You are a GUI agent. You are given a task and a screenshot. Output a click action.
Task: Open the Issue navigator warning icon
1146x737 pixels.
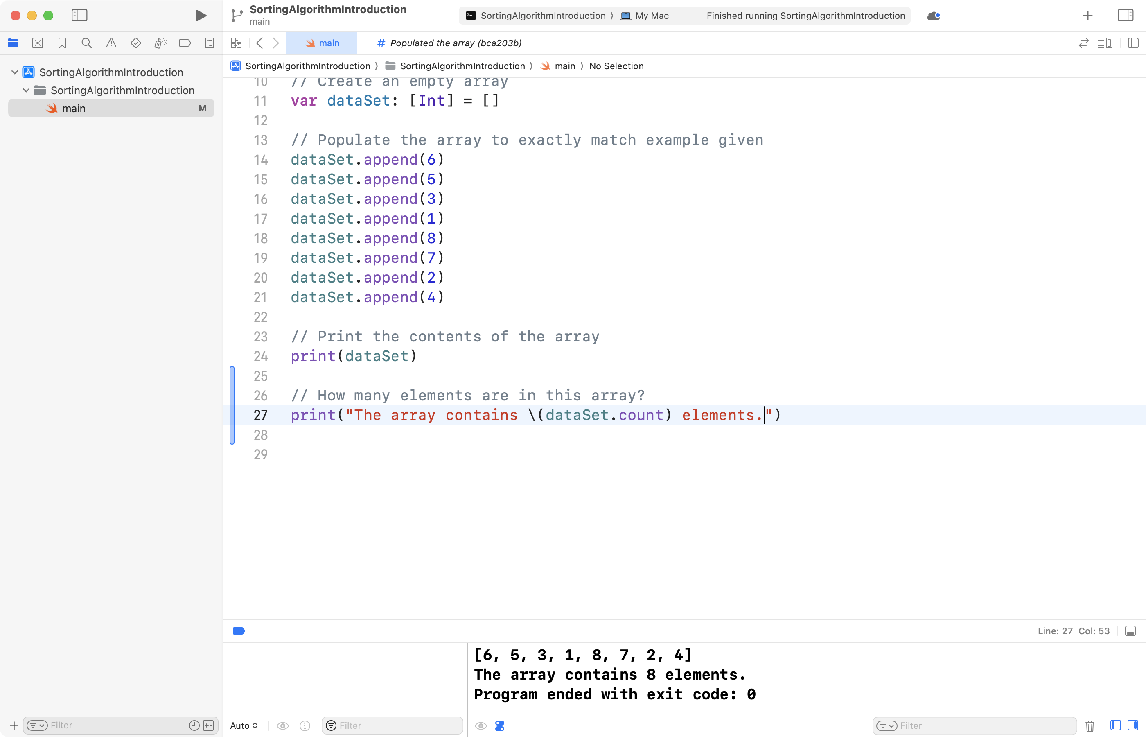(x=111, y=43)
